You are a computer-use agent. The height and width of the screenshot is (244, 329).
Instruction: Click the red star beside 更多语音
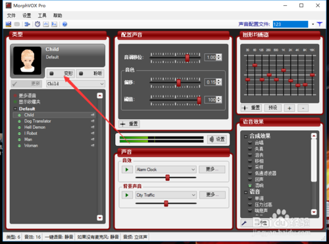tap(15, 95)
